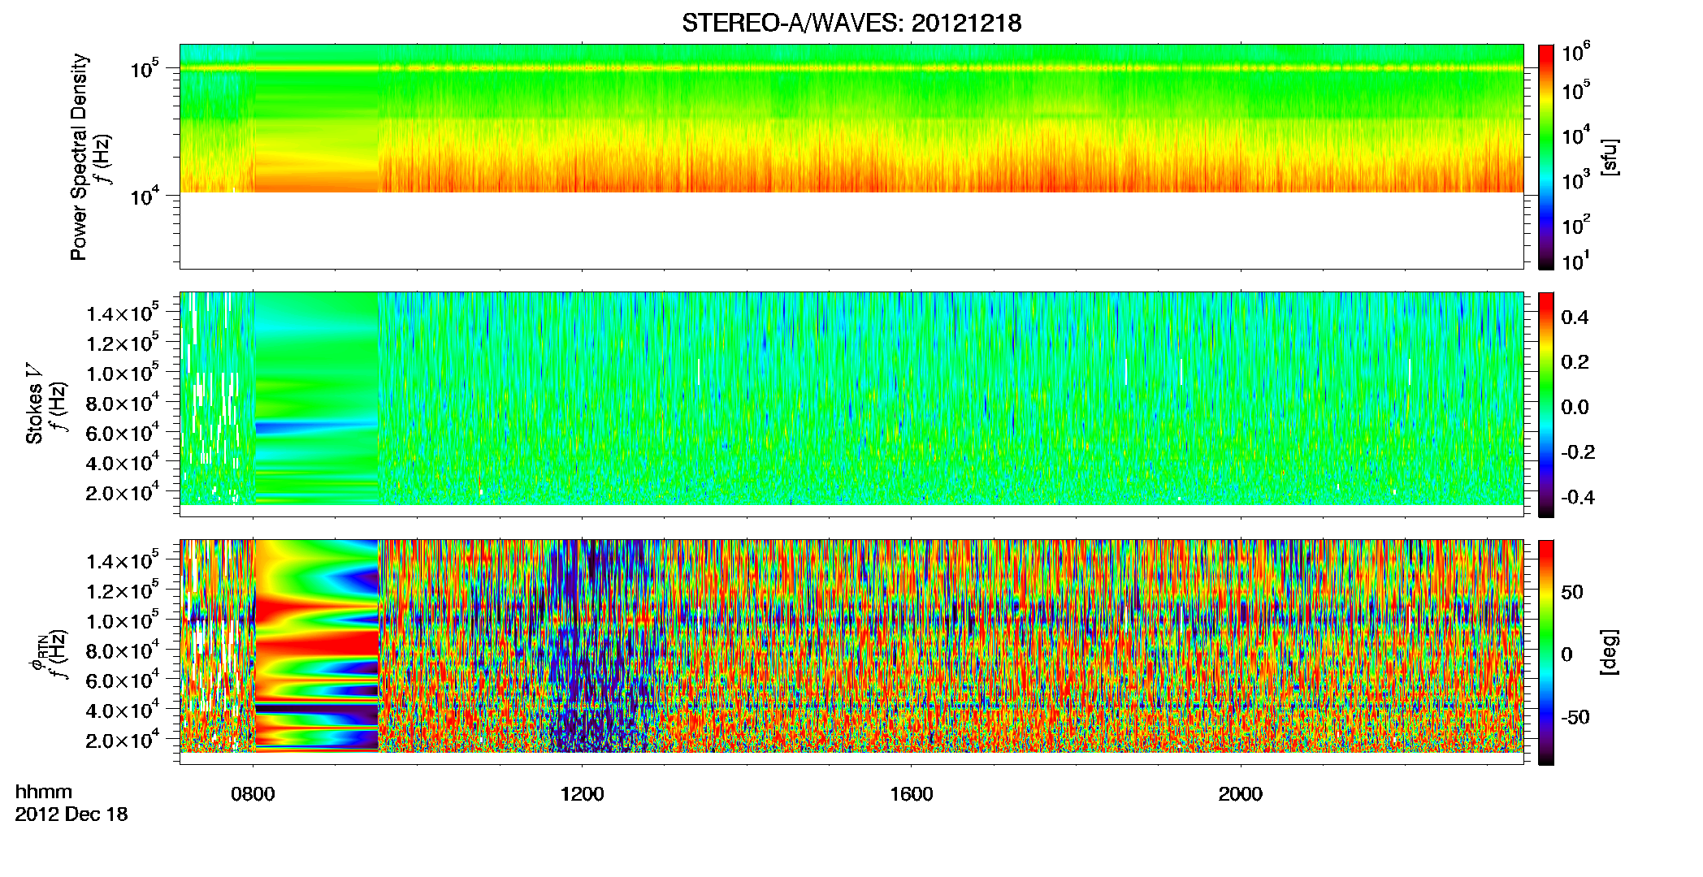This screenshot has height=877, width=1703.
Task: Click the 1200 time tick label
Action: coord(582,794)
